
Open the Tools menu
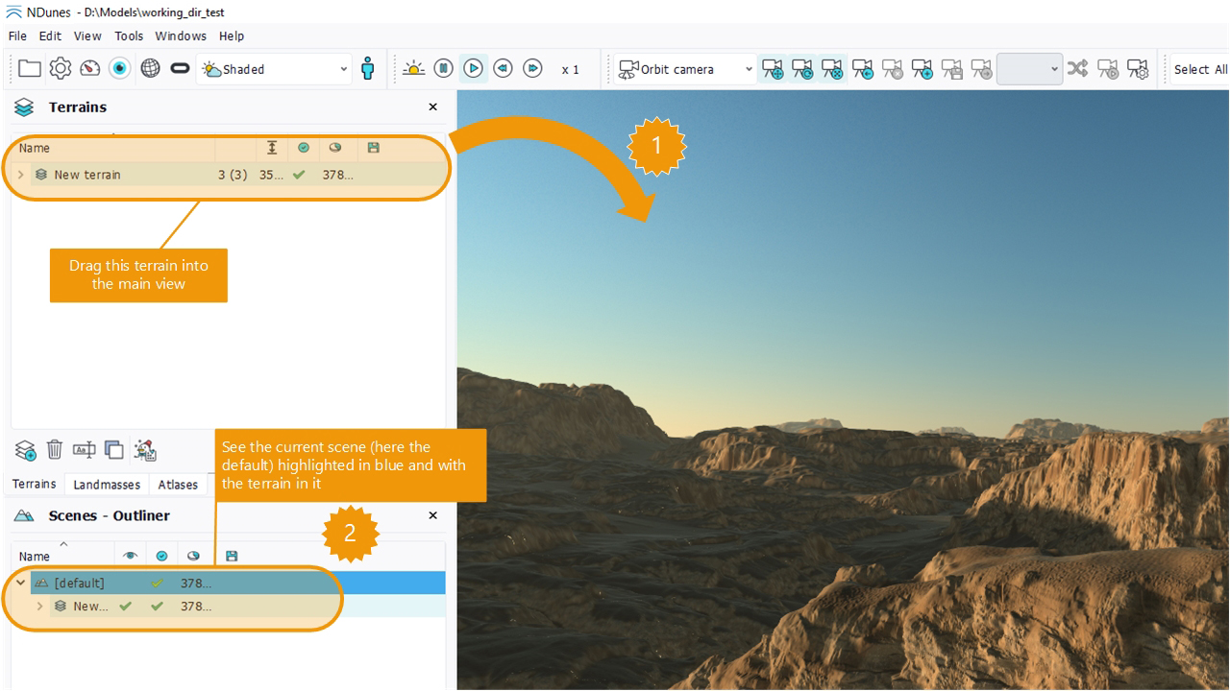click(x=129, y=36)
